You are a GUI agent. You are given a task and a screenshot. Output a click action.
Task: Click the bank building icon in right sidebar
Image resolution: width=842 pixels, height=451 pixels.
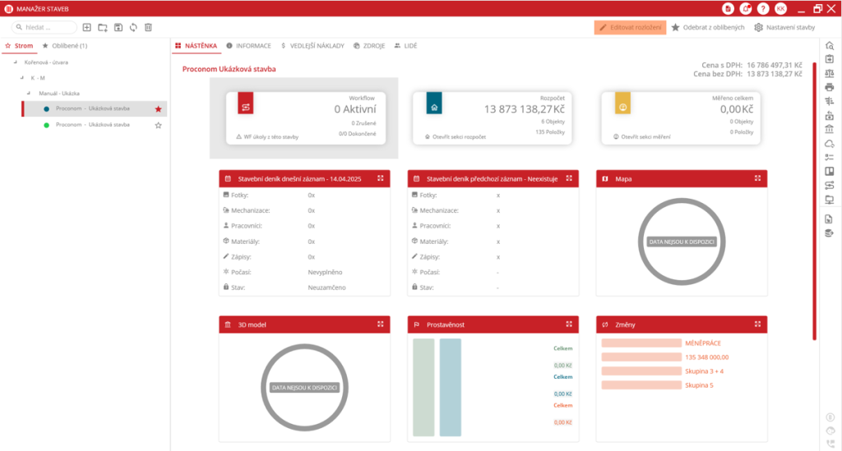[830, 129]
